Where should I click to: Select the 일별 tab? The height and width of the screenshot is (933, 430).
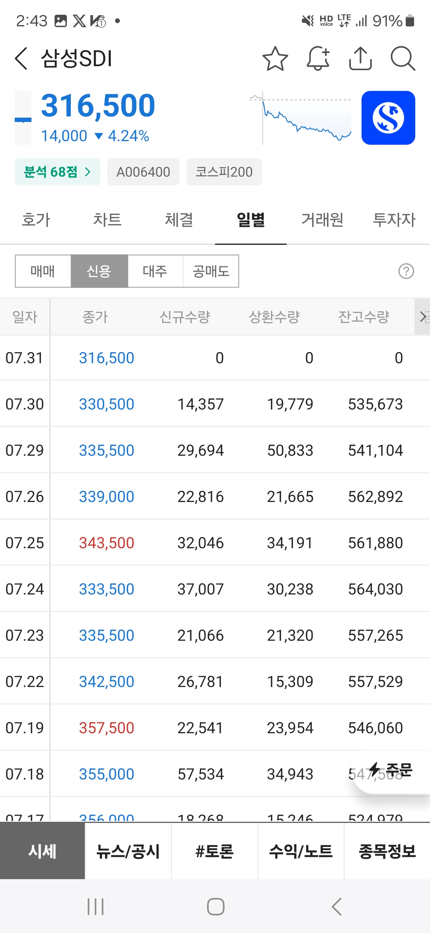pyautogui.click(x=251, y=220)
